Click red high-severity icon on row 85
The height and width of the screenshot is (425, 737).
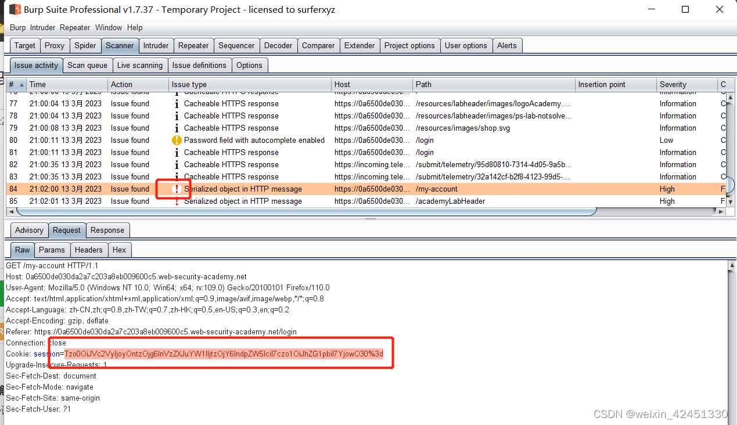(x=177, y=201)
